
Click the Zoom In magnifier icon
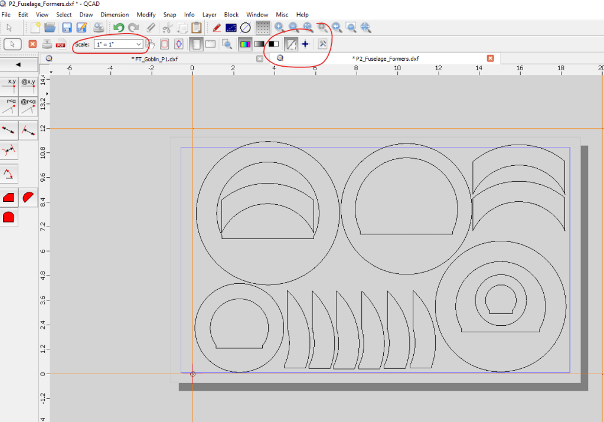[279, 27]
